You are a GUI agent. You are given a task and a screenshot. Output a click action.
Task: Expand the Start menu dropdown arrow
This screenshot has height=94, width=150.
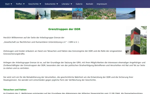pyautogui.click(x=11, y=4)
